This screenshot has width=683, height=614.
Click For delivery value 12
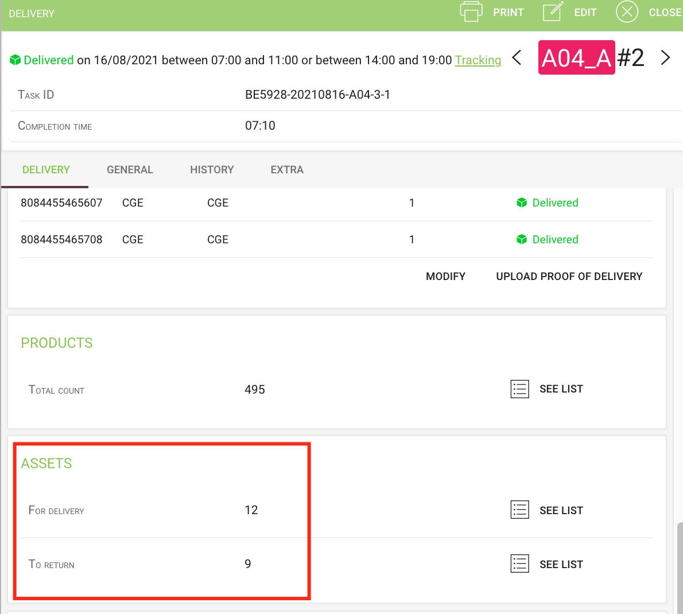tap(251, 510)
